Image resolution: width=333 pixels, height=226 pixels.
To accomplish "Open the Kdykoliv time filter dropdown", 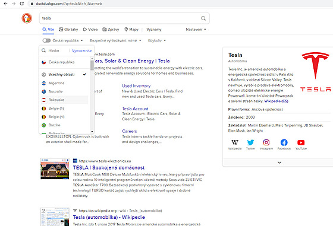I will pyautogui.click(x=157, y=40).
